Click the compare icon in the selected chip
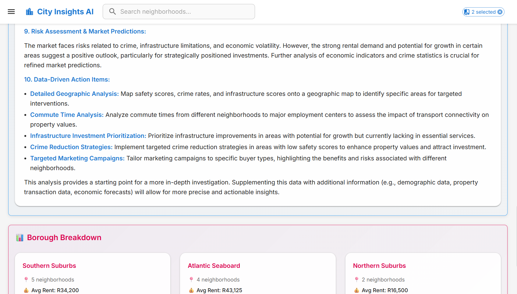 pyautogui.click(x=467, y=12)
